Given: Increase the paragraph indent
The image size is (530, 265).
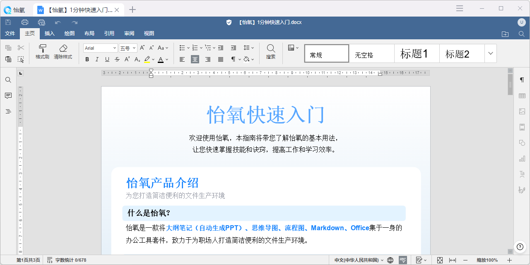Looking at the screenshot, I should (234, 48).
